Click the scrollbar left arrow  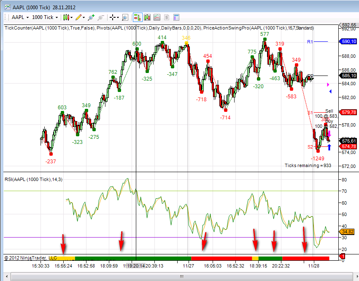(x=7, y=276)
